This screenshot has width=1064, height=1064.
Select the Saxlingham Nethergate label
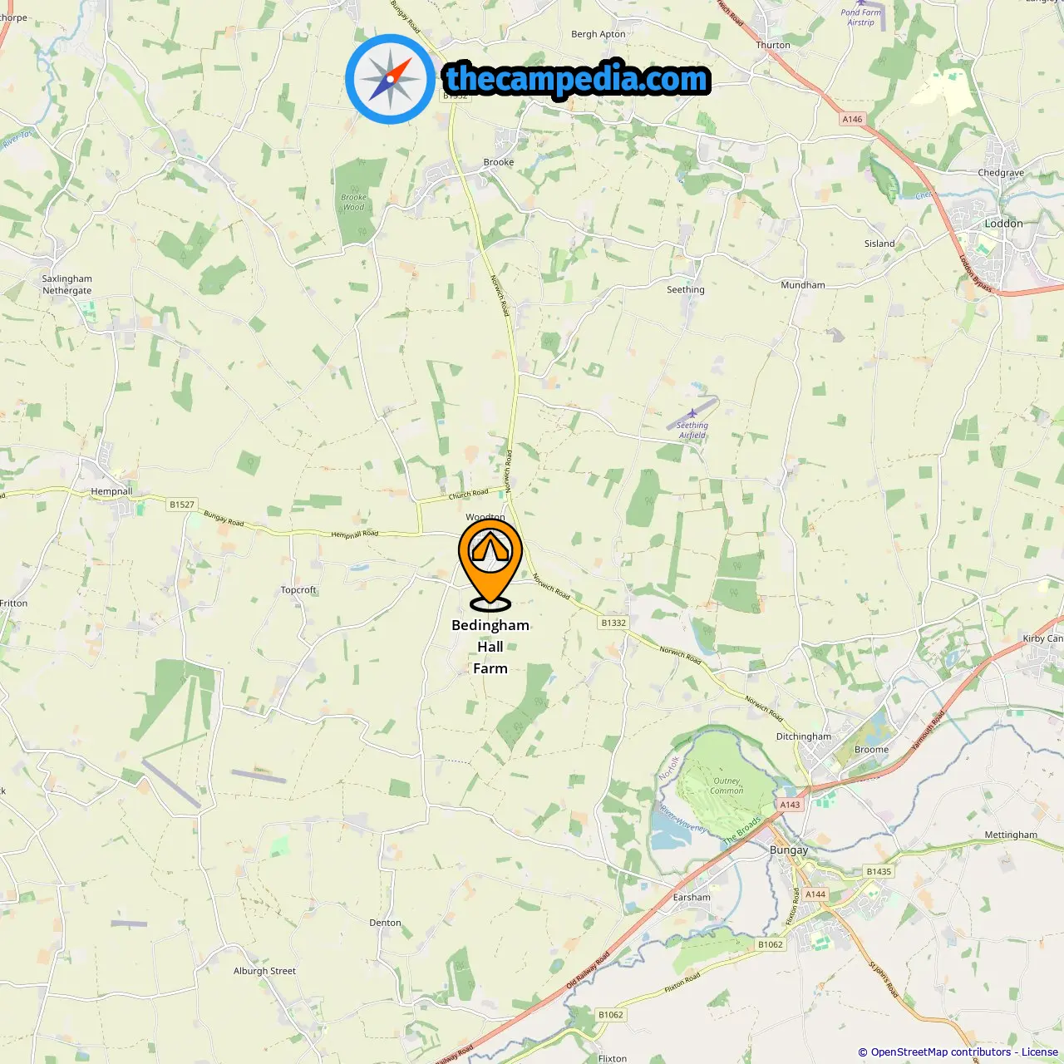pos(67,284)
